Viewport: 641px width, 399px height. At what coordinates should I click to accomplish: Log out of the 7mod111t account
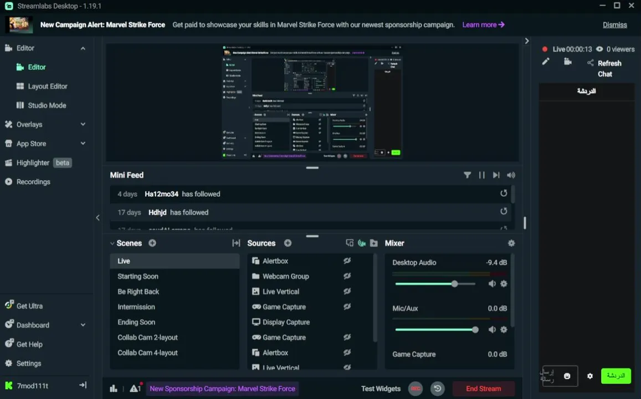pos(83,385)
